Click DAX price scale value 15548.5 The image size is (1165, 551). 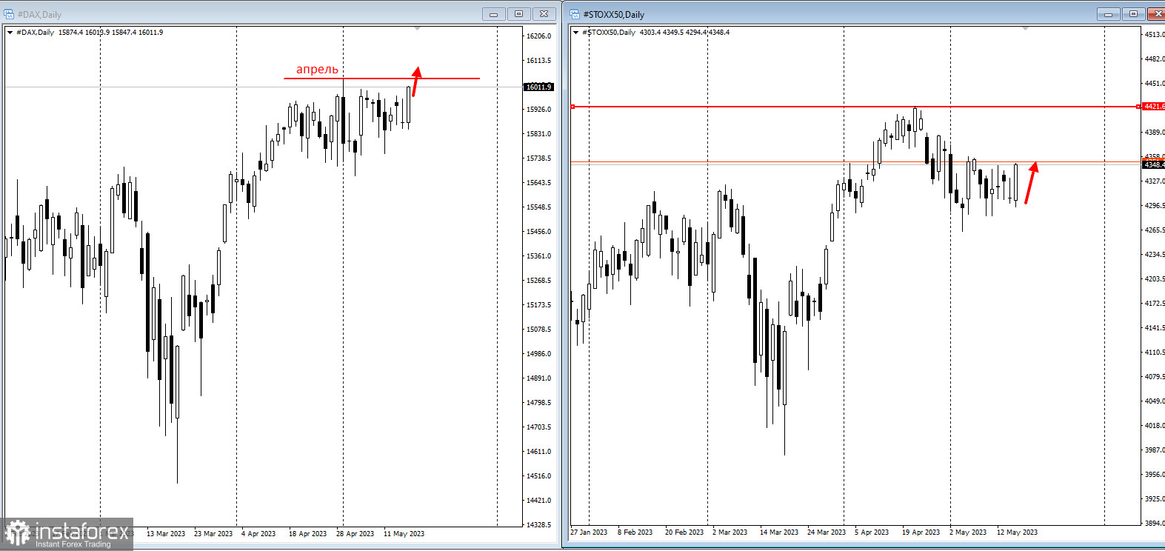click(x=538, y=207)
